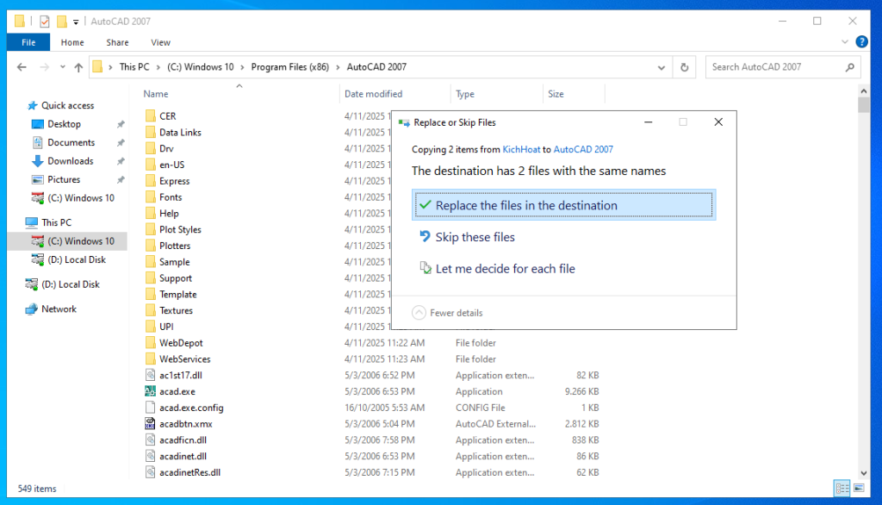Open the Customize Quick Access Toolbar dropdown

click(76, 22)
